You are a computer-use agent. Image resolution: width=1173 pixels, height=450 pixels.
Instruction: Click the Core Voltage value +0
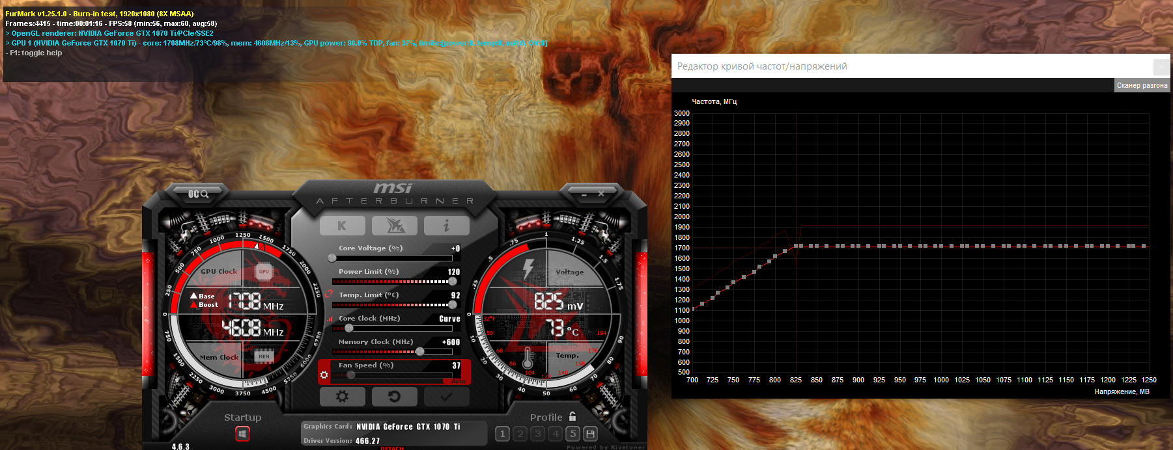(455, 248)
